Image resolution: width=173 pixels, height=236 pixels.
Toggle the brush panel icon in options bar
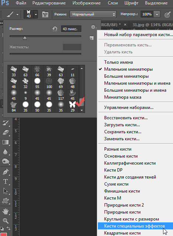(45, 14)
